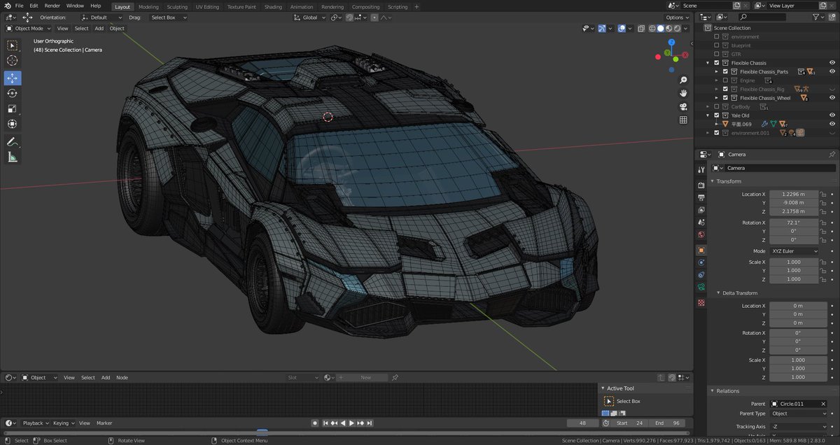Expand the CarBody collection

tap(708, 106)
